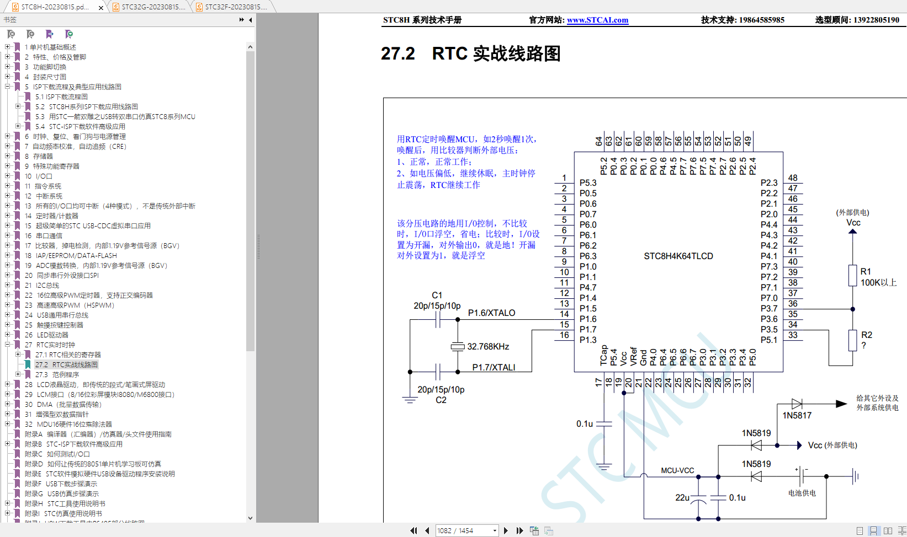Image resolution: width=907 pixels, height=537 pixels.
Task: Open bookmark 15 超级简单的STC USB-CDC虚拟串口应用
Action: 87,225
